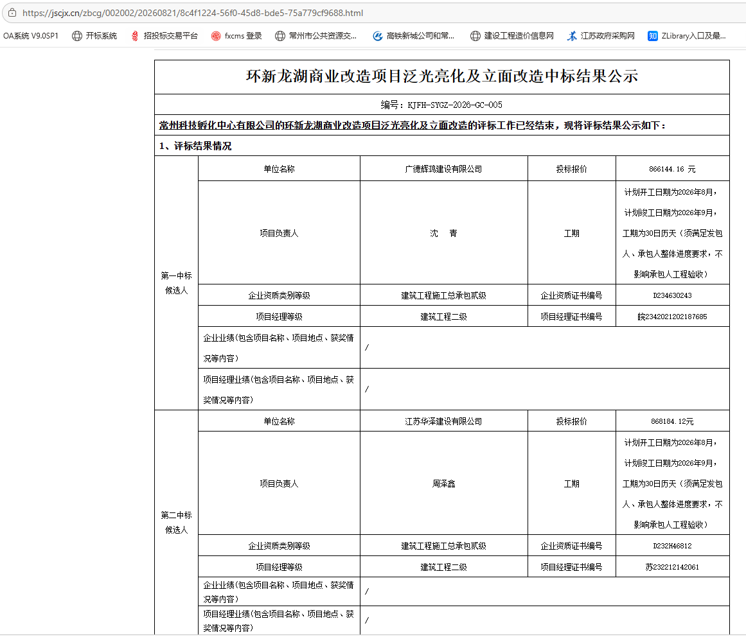The width and height of the screenshot is (746, 637).
Task: Click the certificate number D234630243
Action: (x=672, y=295)
